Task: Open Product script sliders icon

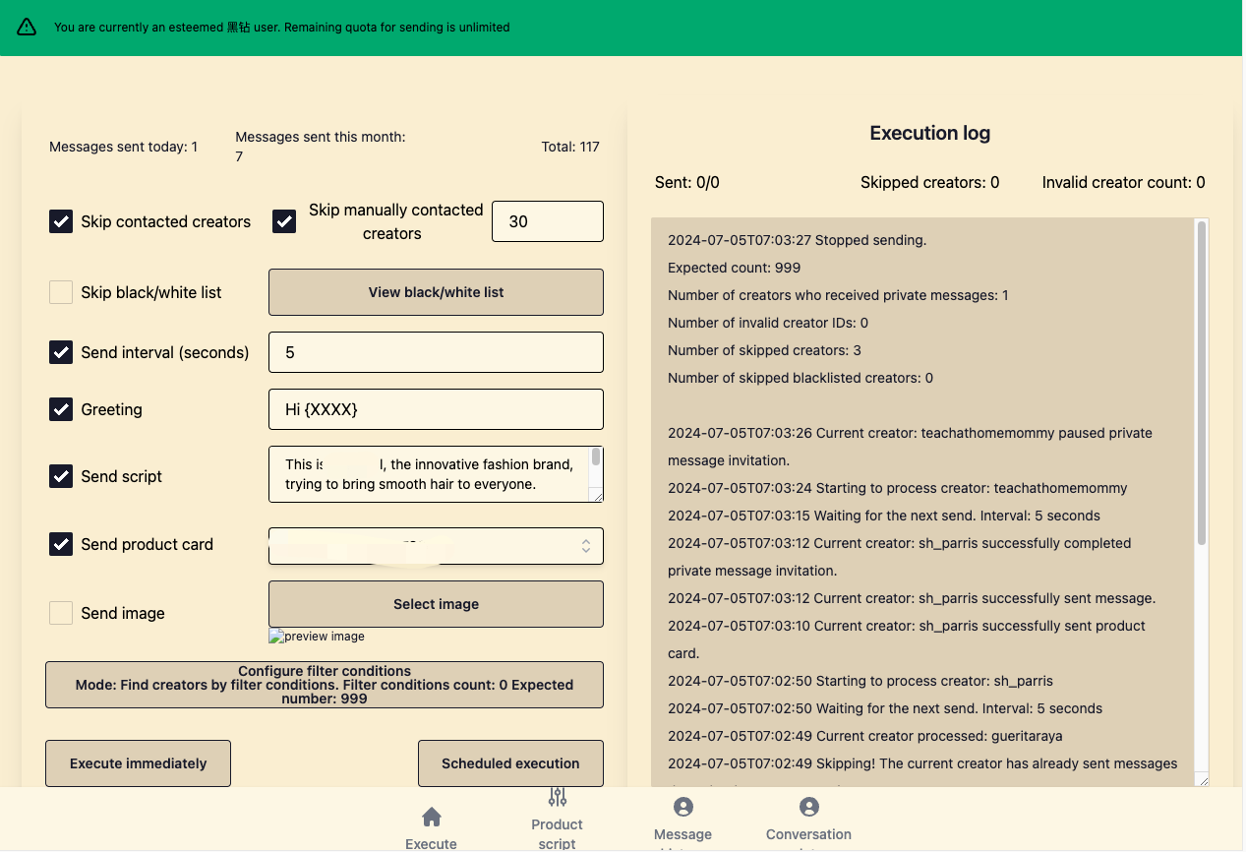Action: [x=557, y=797]
